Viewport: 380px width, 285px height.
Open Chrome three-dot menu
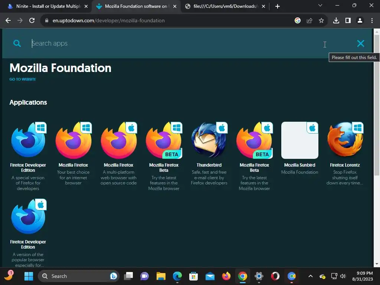click(372, 21)
